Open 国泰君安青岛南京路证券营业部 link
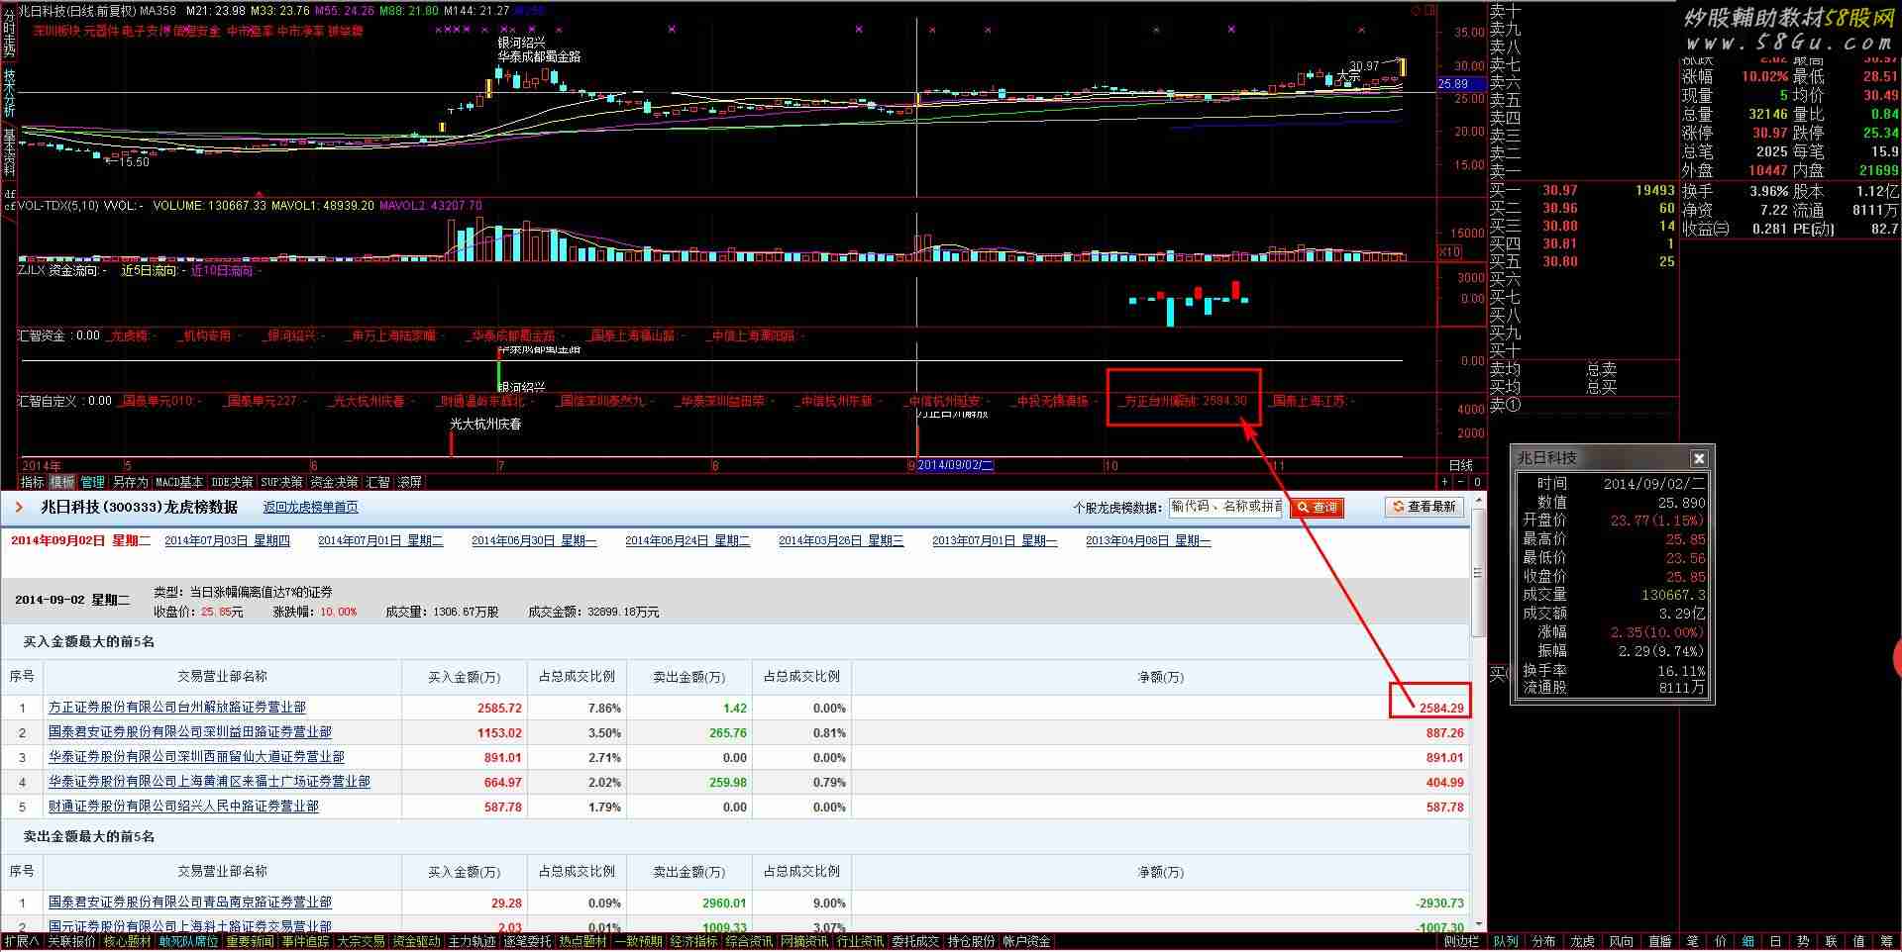Screen dimensions: 1902x952 [x=190, y=903]
